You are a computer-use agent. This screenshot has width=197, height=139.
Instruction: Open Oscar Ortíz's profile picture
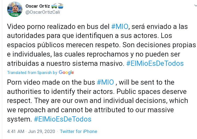coord(15,10)
